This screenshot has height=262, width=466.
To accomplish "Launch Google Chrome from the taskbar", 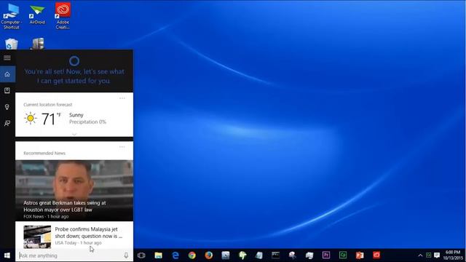I will click(192, 255).
